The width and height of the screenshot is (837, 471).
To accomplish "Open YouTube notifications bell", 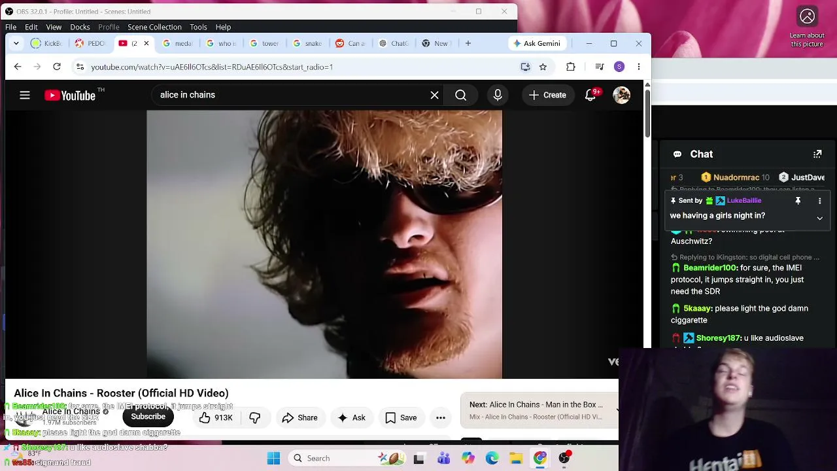I will pyautogui.click(x=590, y=96).
